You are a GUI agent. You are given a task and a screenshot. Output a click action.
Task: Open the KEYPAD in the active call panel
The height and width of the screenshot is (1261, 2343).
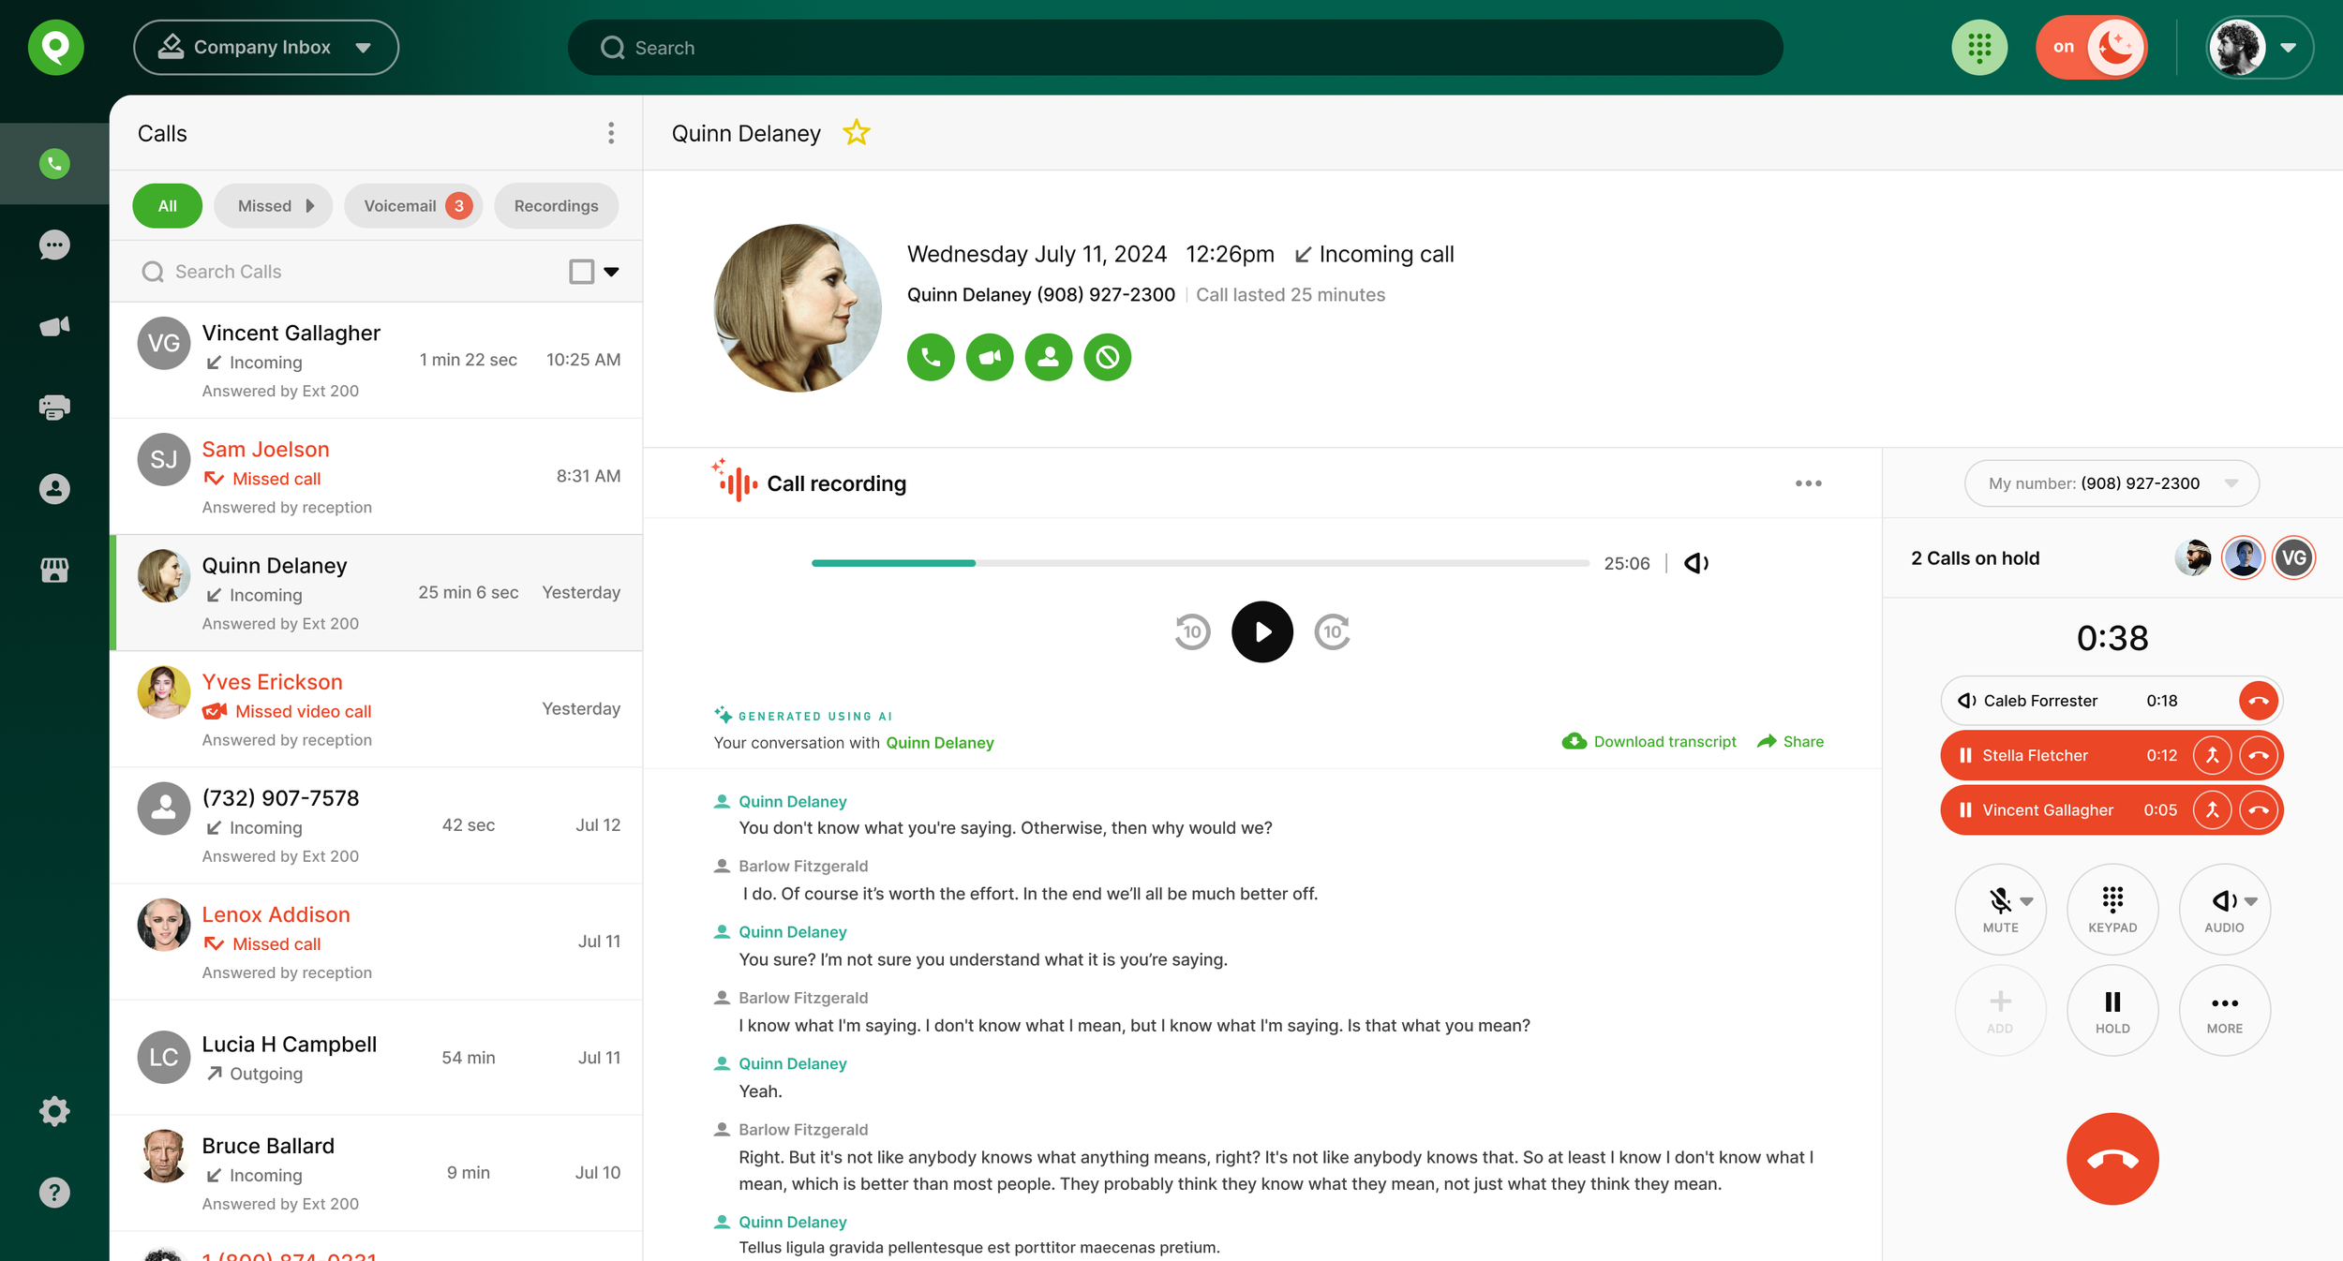tap(2112, 909)
